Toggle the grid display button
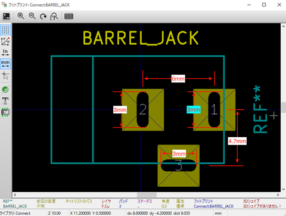286x216 pixels. tap(5, 30)
